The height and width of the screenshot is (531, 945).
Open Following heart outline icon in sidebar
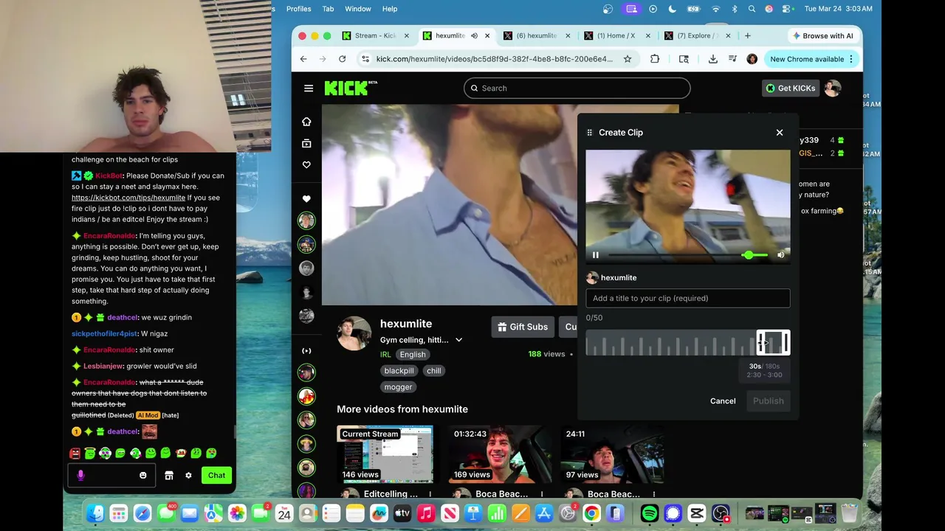tap(306, 165)
